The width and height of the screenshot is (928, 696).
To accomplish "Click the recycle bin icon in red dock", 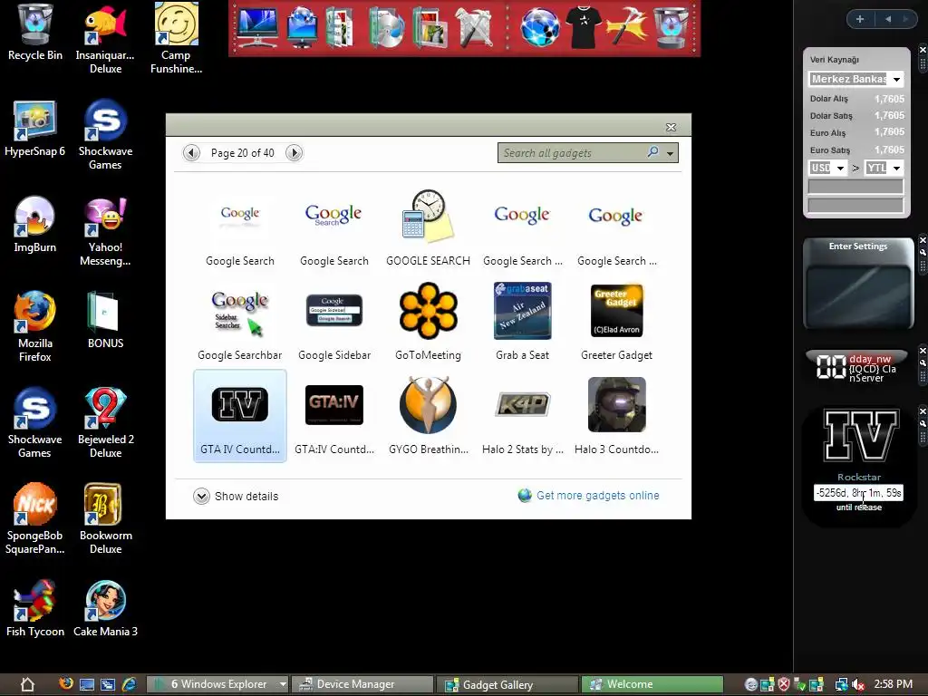I will [672, 27].
